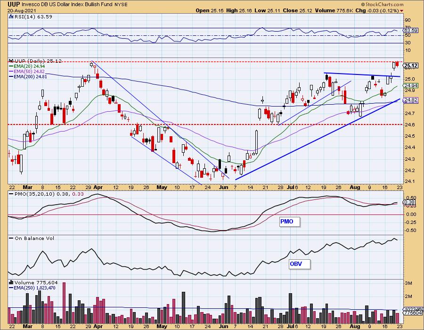Click the -0.50 level on PMO axis
The height and width of the screenshot is (330, 424).
(411, 231)
